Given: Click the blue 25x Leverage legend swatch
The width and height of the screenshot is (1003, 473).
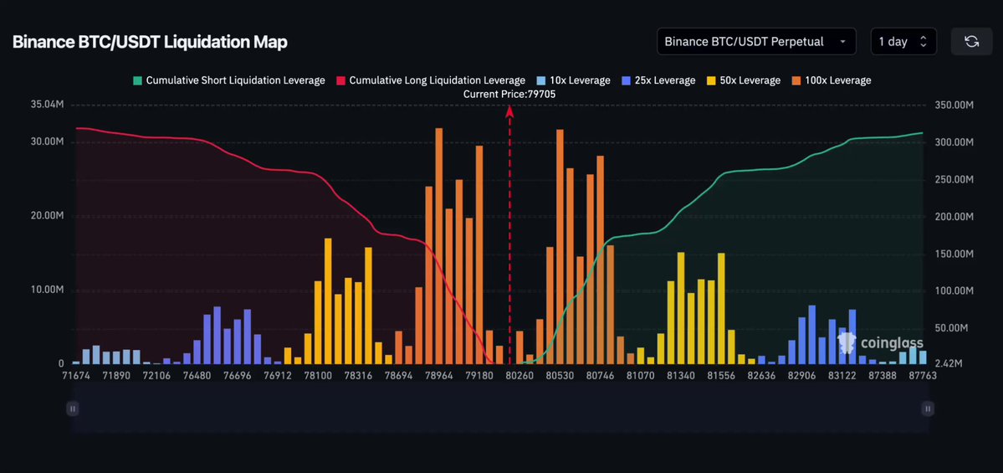Looking at the screenshot, I should pos(625,80).
